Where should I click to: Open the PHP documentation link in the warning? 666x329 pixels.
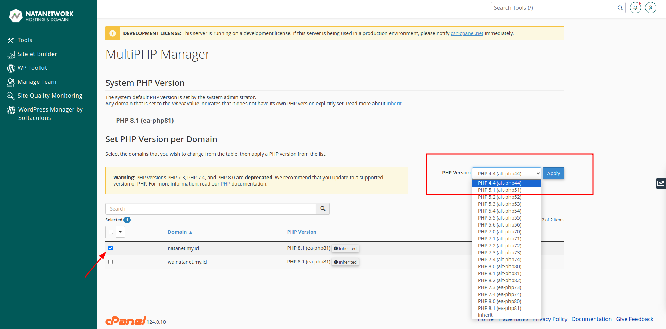click(x=225, y=184)
